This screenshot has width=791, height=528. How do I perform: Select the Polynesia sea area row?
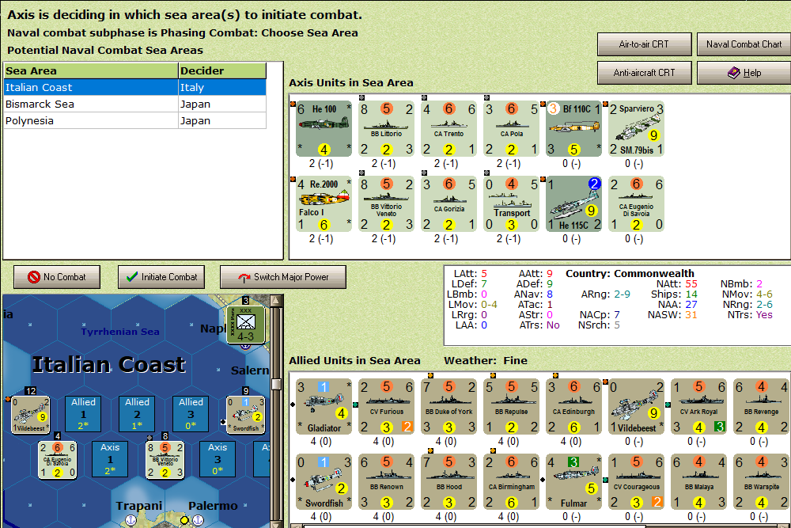135,120
